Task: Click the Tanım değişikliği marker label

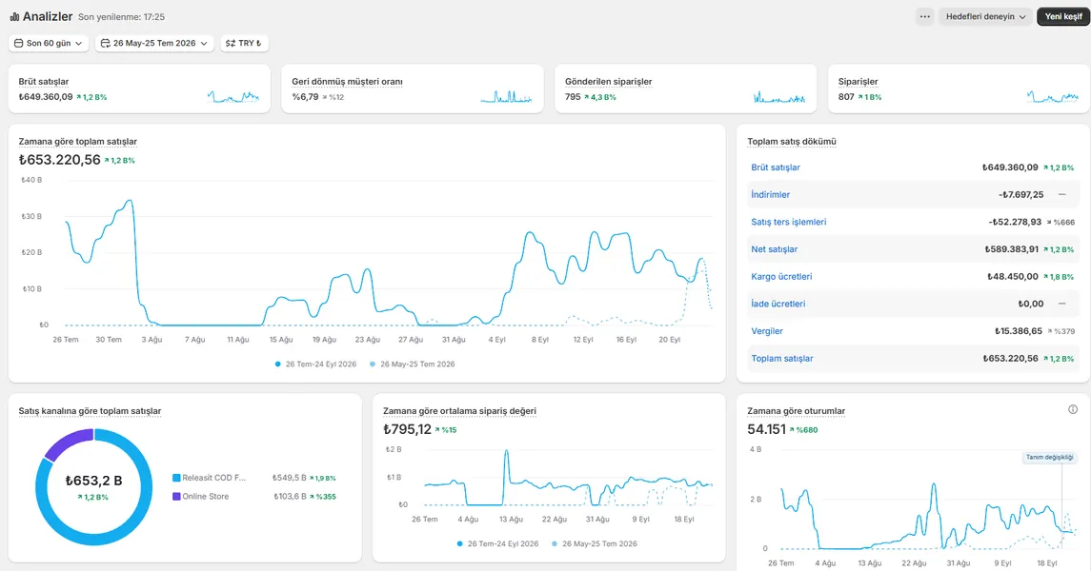Action: pos(1050,457)
